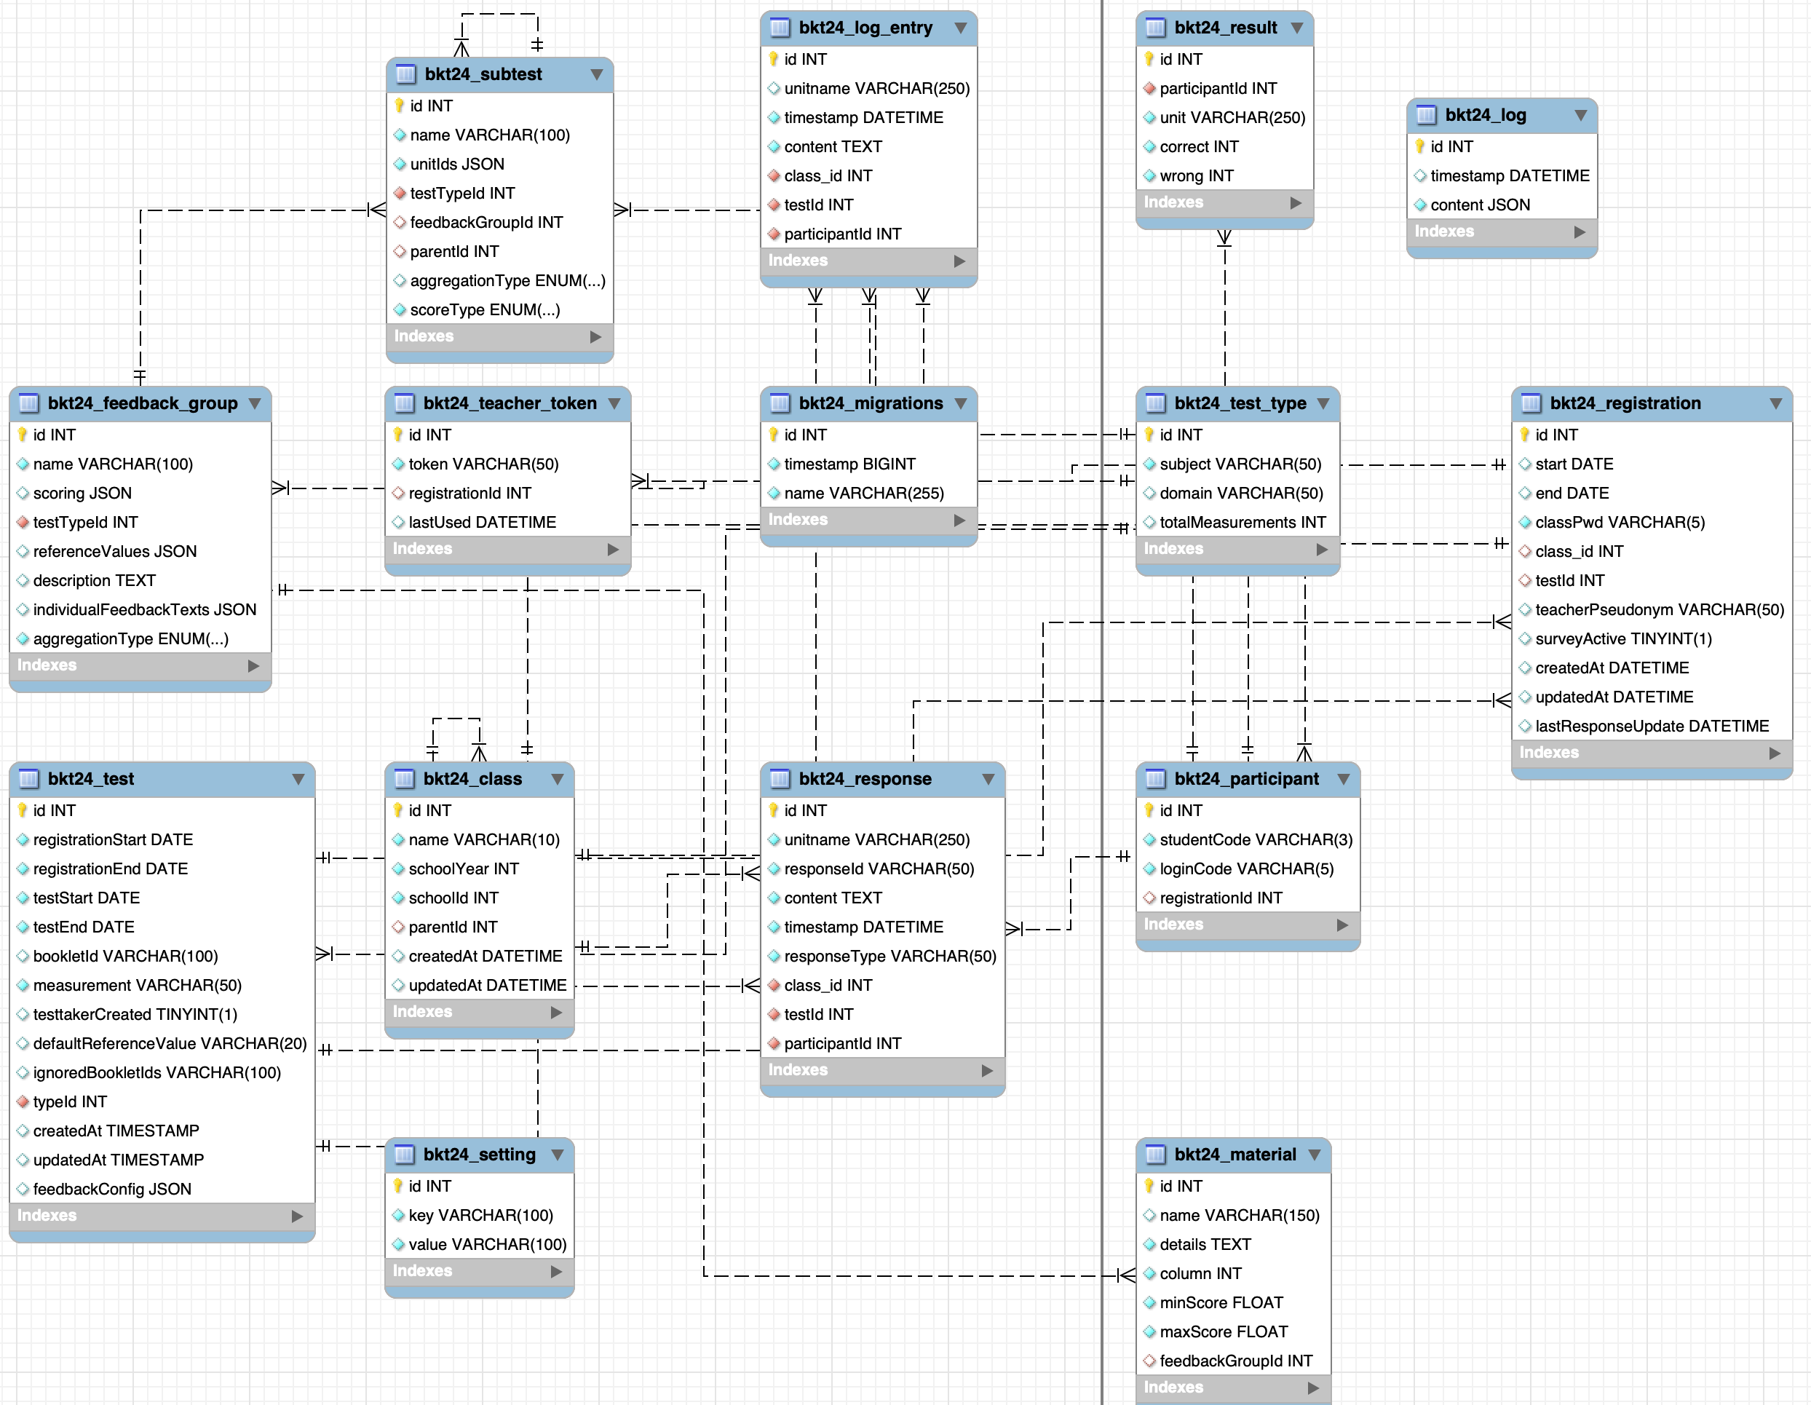Click diamond icon beside testTypeId in bkt24_feedback_group
The height and width of the screenshot is (1405, 1811).
pos(23,523)
